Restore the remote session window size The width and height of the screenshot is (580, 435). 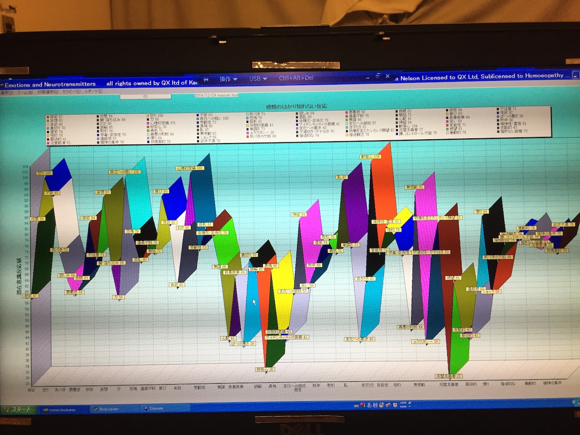click(378, 75)
